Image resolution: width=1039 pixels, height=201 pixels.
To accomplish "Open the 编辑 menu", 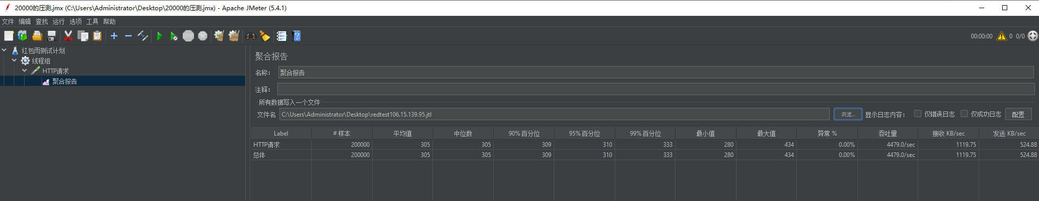I will [x=25, y=21].
